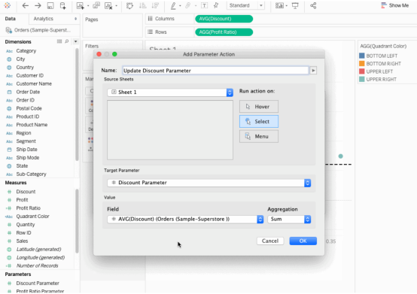This screenshot has height=294, width=417.
Task: Open the New Worksheet dropdown arrow
Action: (x=88, y=6)
